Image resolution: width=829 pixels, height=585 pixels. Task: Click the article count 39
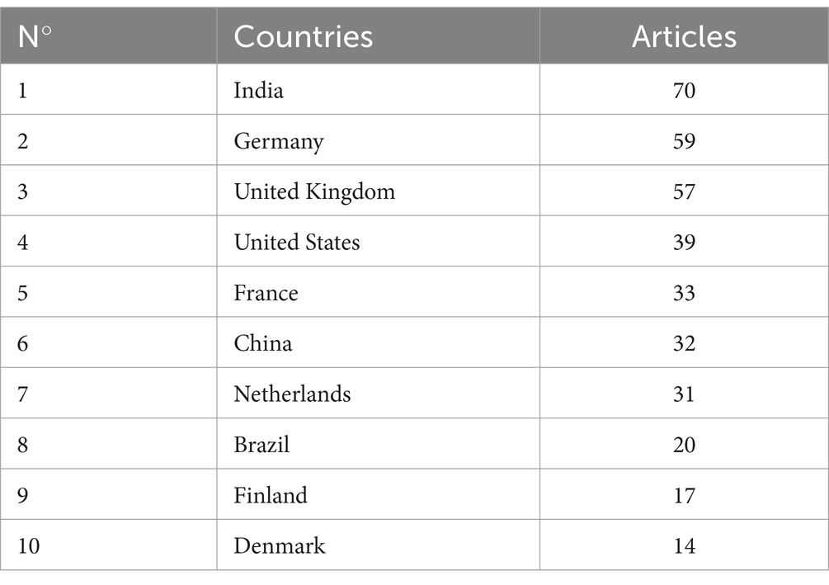pyautogui.click(x=684, y=243)
